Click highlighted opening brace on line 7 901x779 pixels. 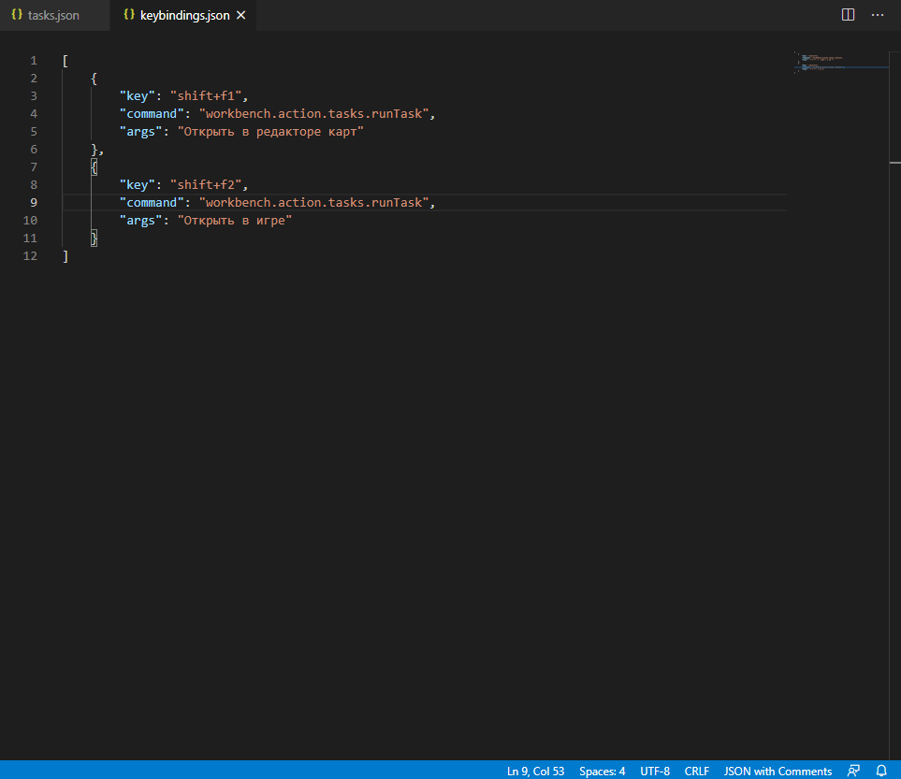pyautogui.click(x=94, y=167)
